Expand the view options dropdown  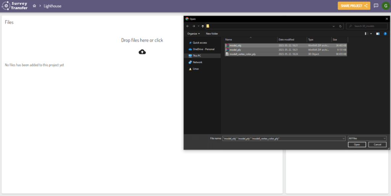coord(371,33)
